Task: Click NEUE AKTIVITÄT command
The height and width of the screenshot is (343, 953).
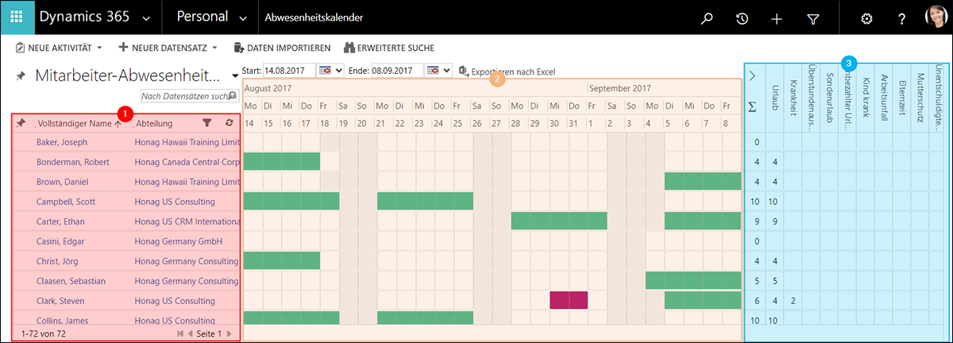Action: point(53,48)
